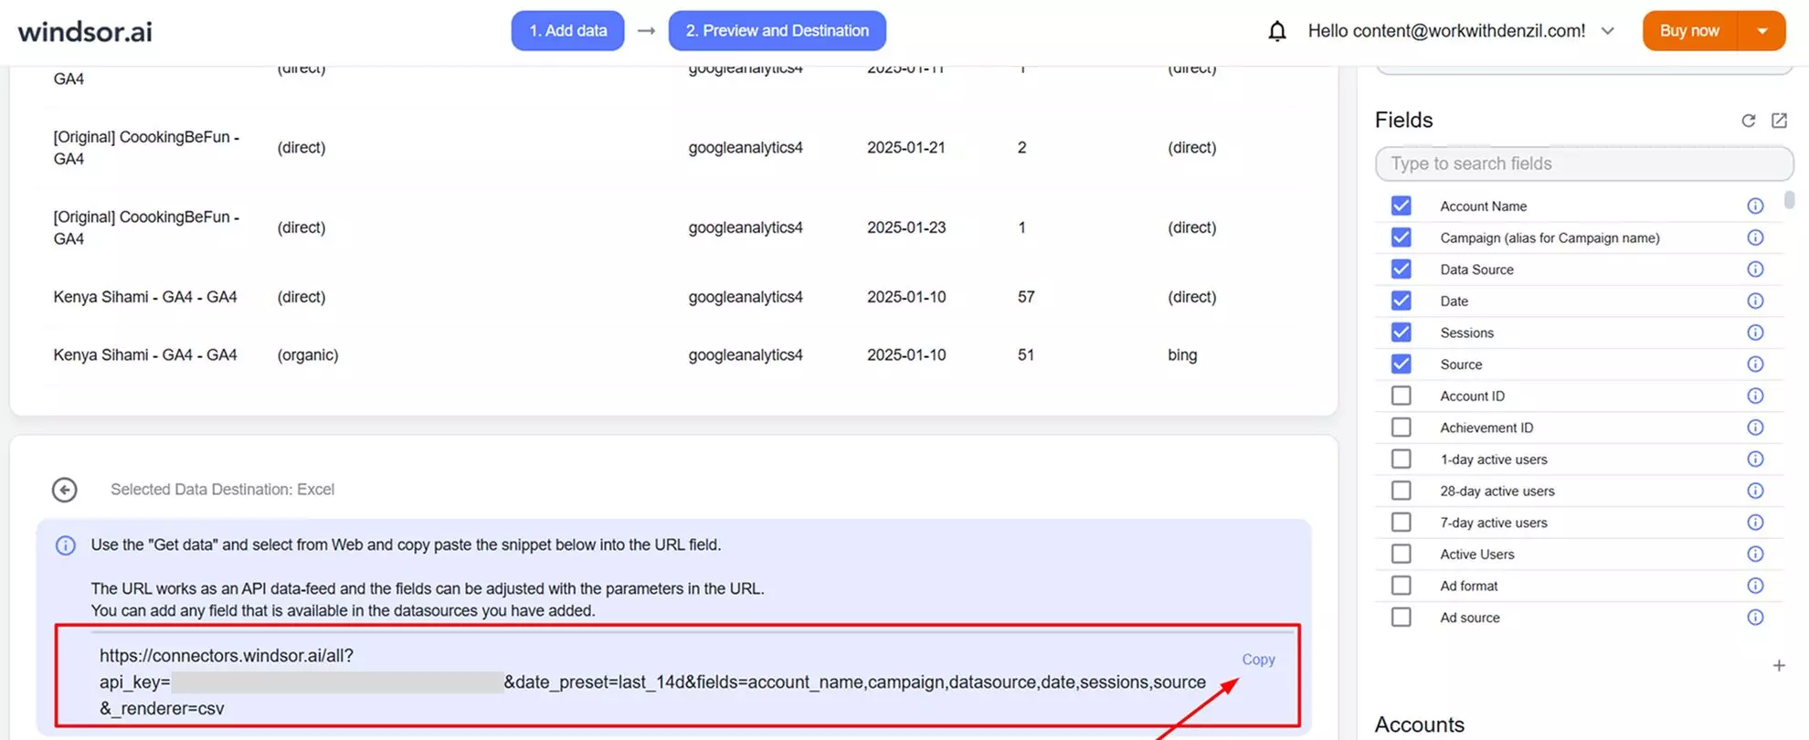This screenshot has height=740, width=1809.
Task: Check the Active Users field
Action: pyautogui.click(x=1401, y=555)
